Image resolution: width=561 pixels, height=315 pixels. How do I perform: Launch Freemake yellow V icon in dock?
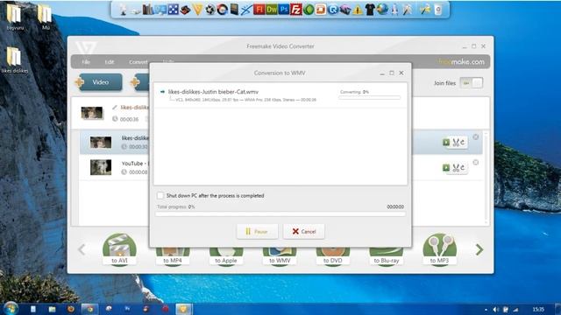click(x=197, y=10)
